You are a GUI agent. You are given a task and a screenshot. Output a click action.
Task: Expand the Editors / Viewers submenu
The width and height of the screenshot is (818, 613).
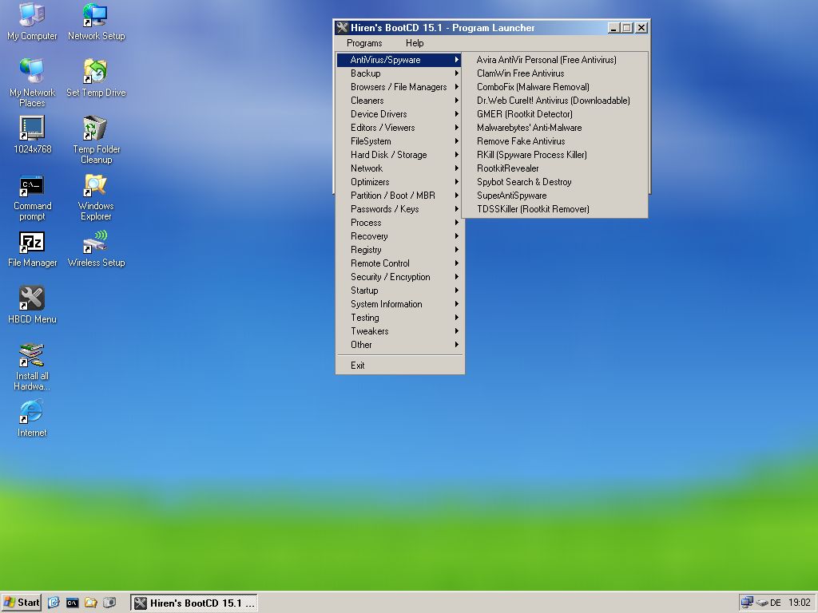[399, 128]
